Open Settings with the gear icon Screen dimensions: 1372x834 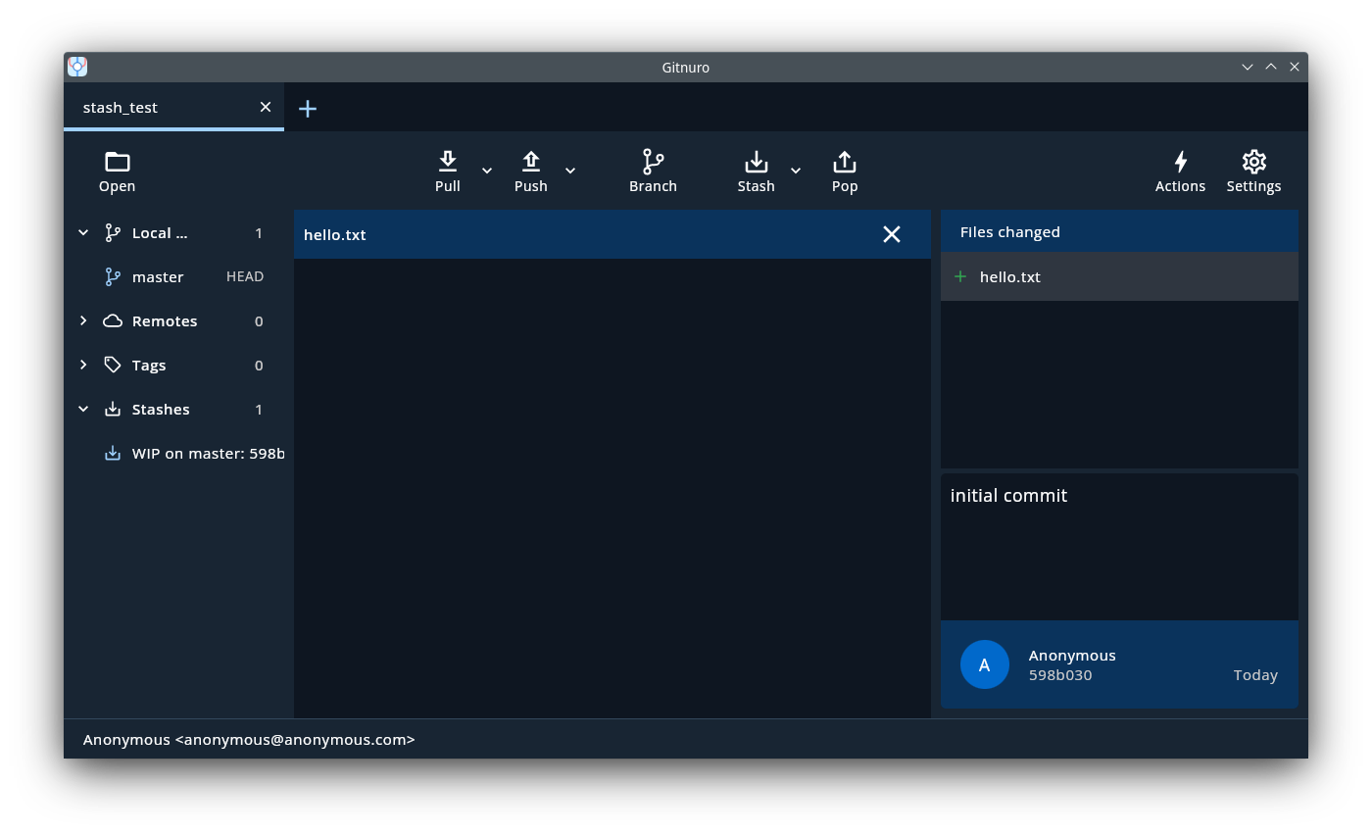[x=1253, y=171]
